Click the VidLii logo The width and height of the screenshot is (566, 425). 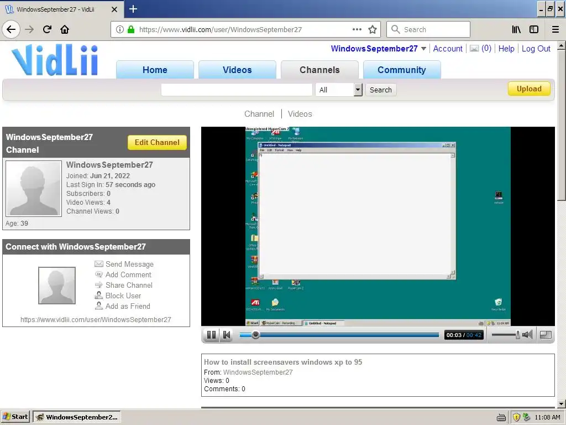pos(55,60)
